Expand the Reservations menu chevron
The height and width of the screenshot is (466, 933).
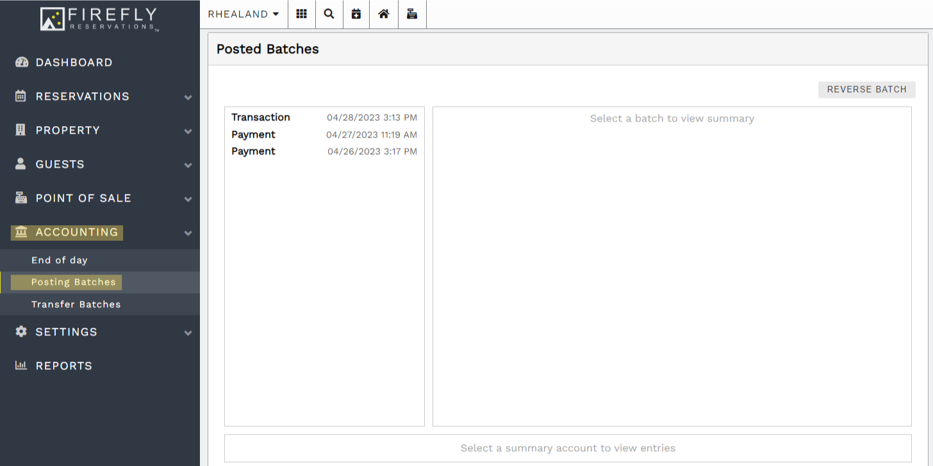[x=188, y=97]
